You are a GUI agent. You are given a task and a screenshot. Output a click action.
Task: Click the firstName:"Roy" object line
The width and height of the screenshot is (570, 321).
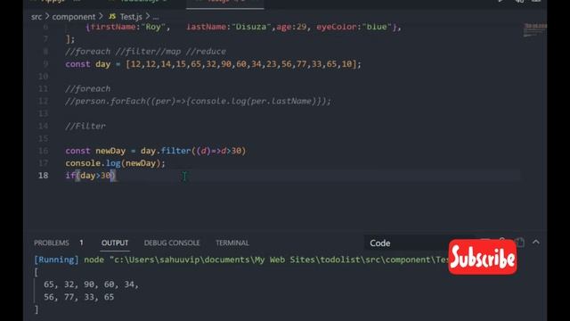coord(243,27)
